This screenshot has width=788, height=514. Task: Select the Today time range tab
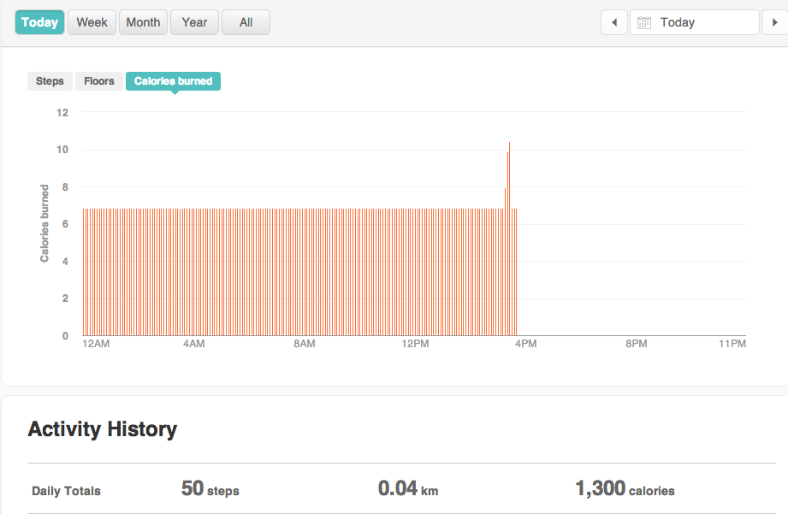39,22
